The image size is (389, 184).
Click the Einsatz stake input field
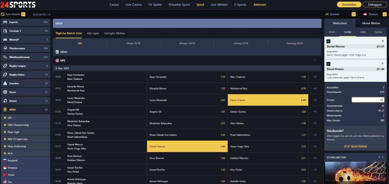point(368,100)
